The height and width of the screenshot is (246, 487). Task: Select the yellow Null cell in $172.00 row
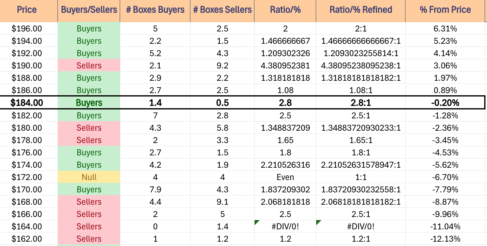(89, 177)
